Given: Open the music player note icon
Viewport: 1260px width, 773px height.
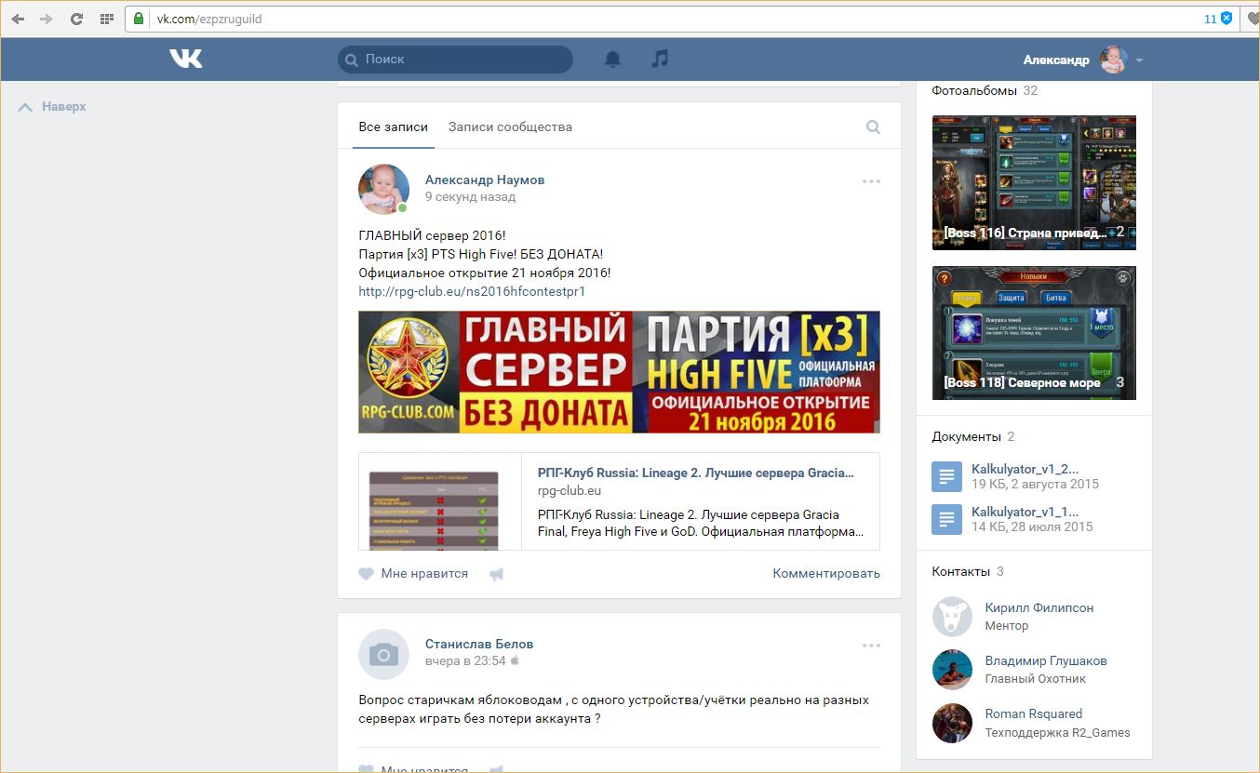Looking at the screenshot, I should click(x=660, y=59).
